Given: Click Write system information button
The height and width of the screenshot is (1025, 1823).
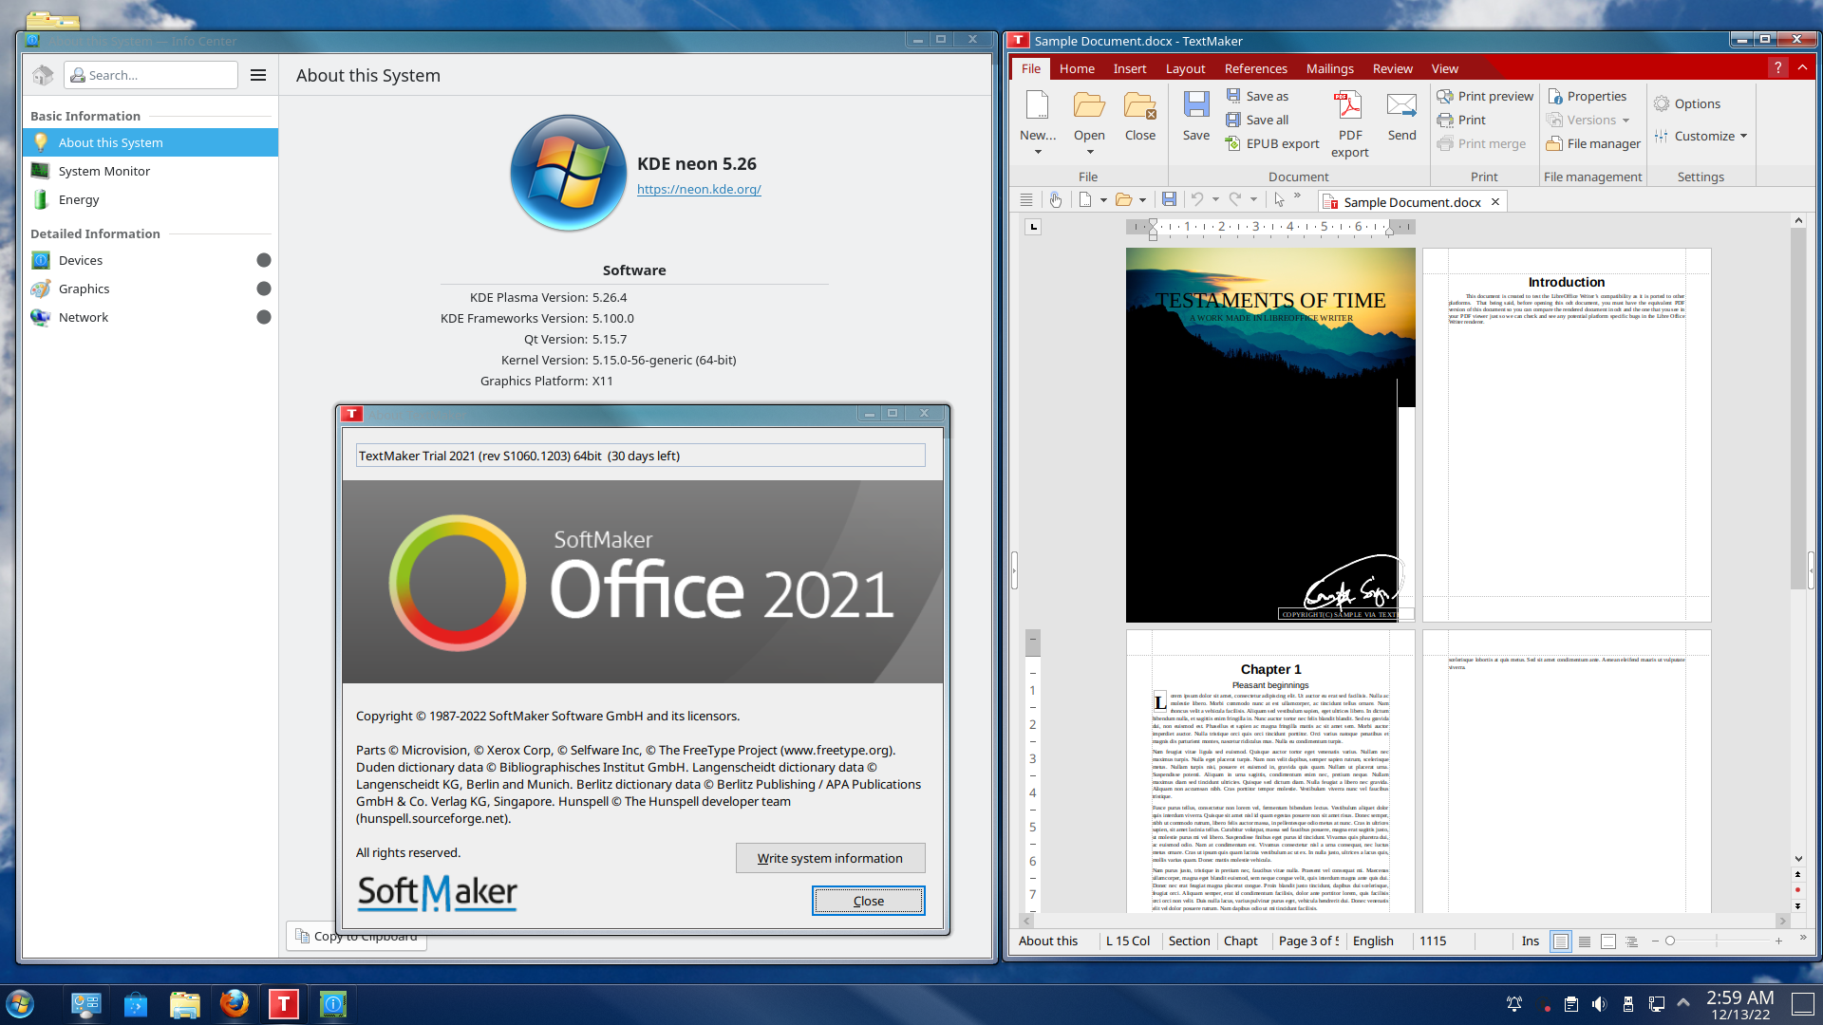Looking at the screenshot, I should click(830, 858).
